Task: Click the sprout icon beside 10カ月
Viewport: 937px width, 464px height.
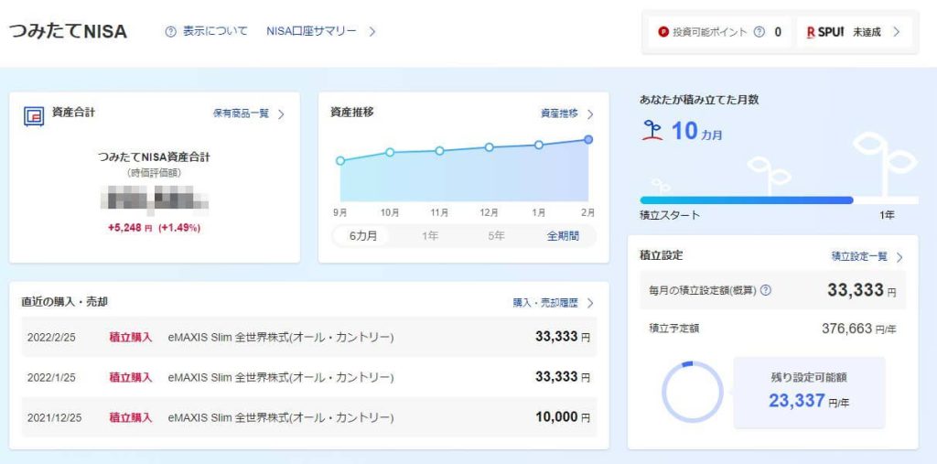Action: 652,130
